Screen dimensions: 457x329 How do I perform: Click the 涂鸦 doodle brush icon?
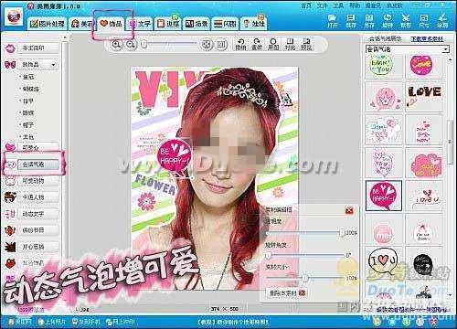click(442, 21)
